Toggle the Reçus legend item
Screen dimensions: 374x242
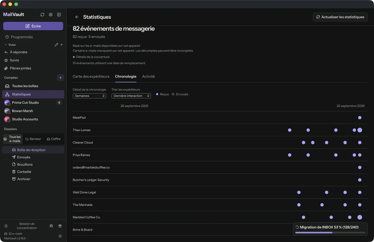(x=162, y=94)
